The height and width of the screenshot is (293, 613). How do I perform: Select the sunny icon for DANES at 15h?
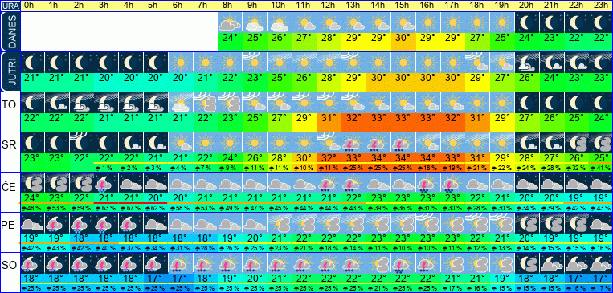pyautogui.click(x=403, y=22)
